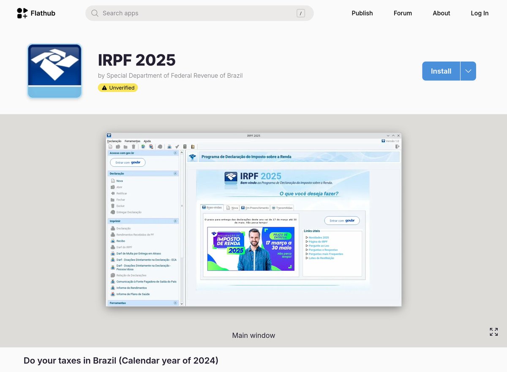507x372 pixels.
Task: Select Entregar Declaração in the sidebar
Action: tap(126, 212)
